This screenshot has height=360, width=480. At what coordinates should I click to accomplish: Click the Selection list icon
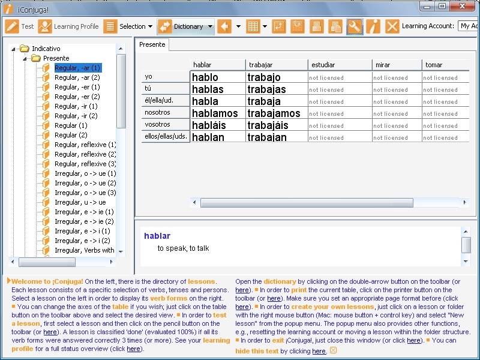pyautogui.click(x=110, y=26)
